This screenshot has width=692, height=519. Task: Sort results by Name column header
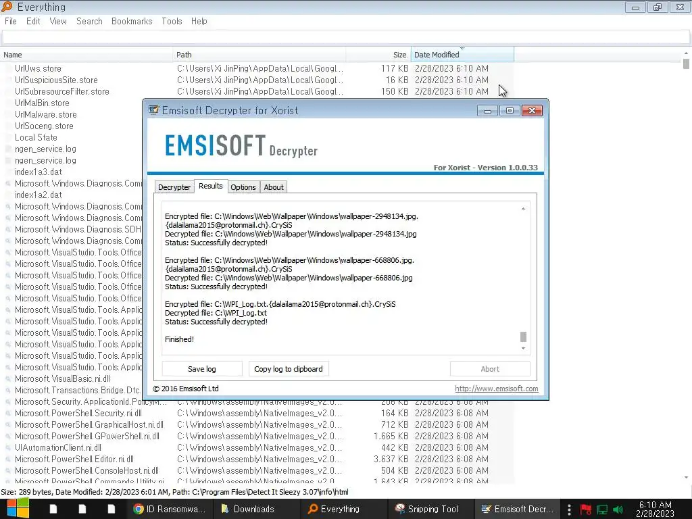(x=86, y=55)
